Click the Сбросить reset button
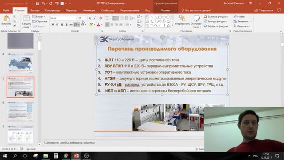The image size is (284, 160). pos(39,21)
